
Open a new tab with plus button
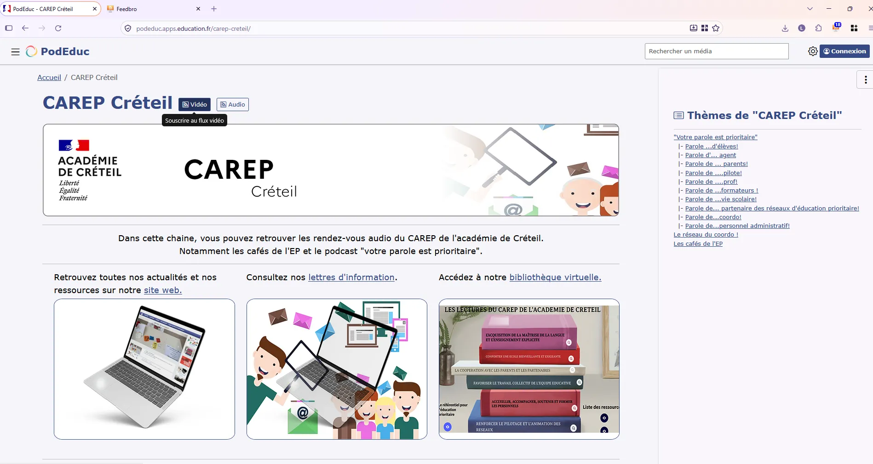point(214,9)
